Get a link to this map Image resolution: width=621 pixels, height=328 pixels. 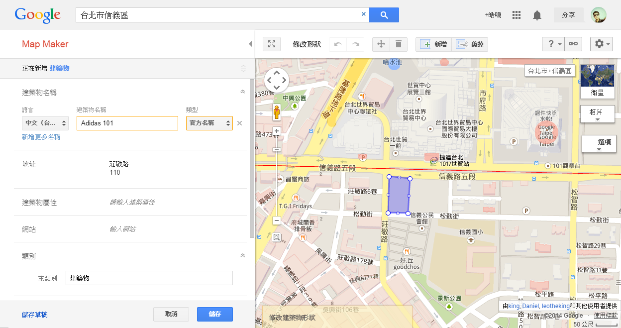574,44
